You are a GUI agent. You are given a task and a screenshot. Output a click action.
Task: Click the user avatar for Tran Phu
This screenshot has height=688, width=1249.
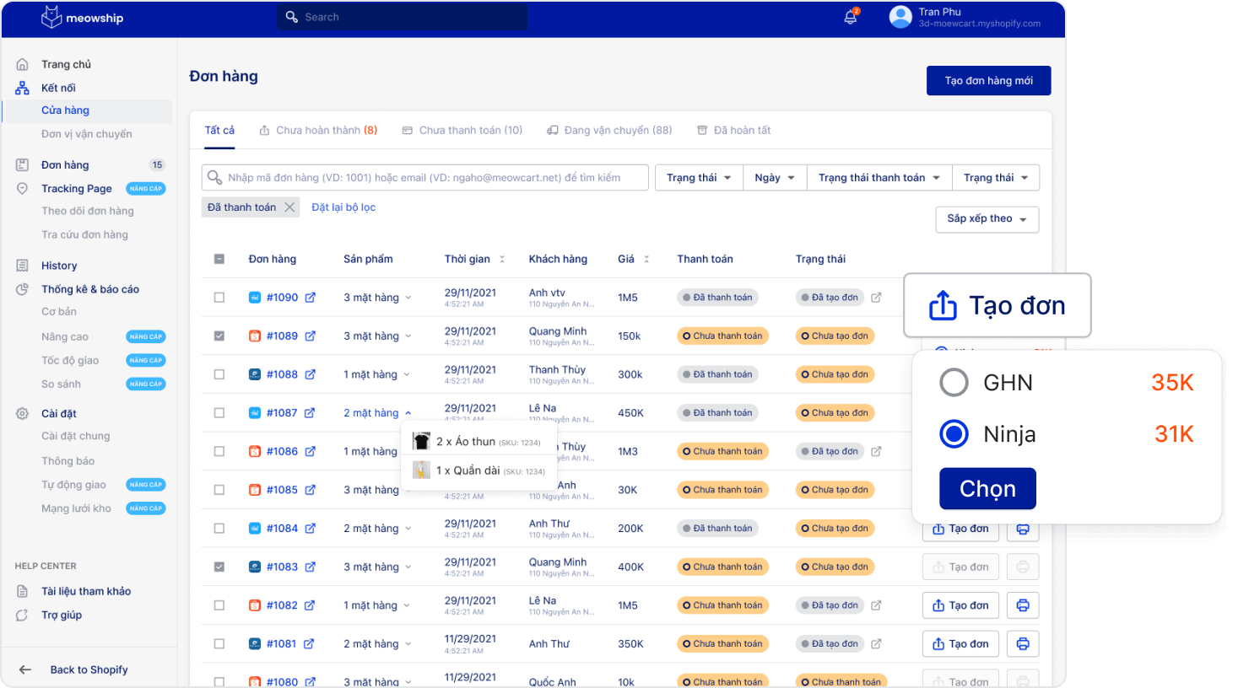pyautogui.click(x=900, y=17)
